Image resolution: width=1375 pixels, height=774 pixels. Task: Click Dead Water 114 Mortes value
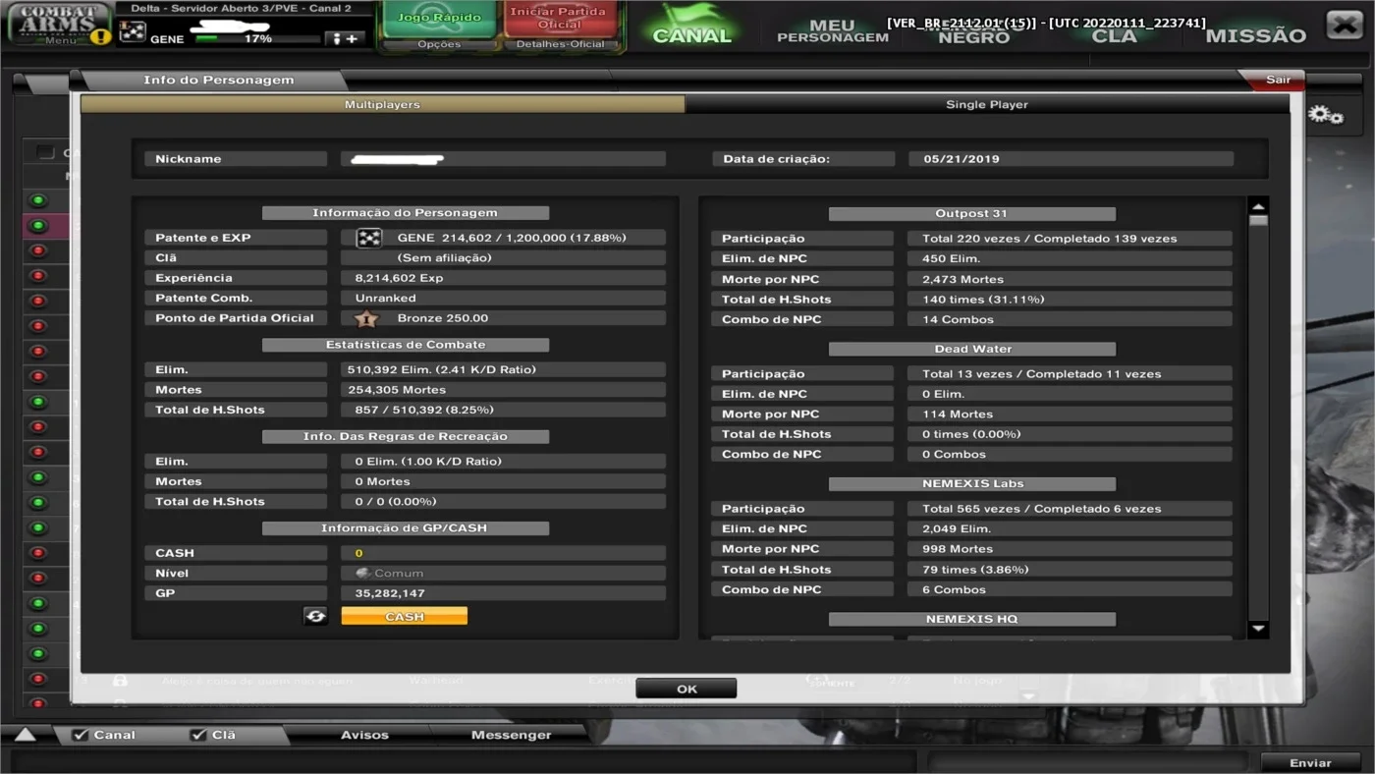(x=1071, y=414)
